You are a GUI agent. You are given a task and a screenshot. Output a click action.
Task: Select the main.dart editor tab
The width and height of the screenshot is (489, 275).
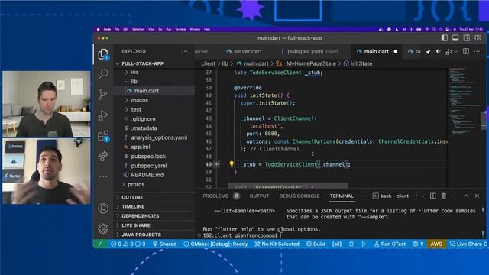click(x=377, y=51)
